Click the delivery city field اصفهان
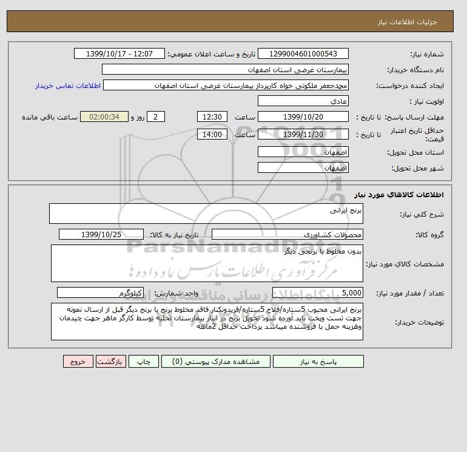This screenshot has width=467, height=452. [x=303, y=167]
